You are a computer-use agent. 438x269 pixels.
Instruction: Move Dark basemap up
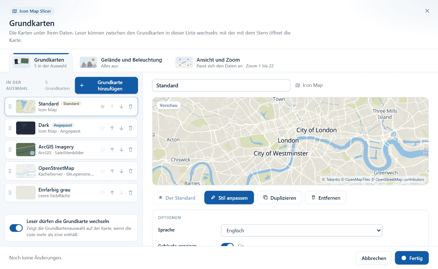click(112, 128)
